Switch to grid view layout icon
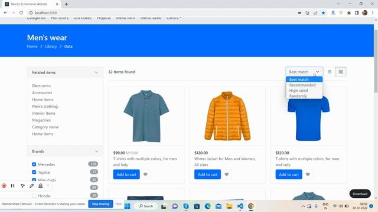 [341, 72]
